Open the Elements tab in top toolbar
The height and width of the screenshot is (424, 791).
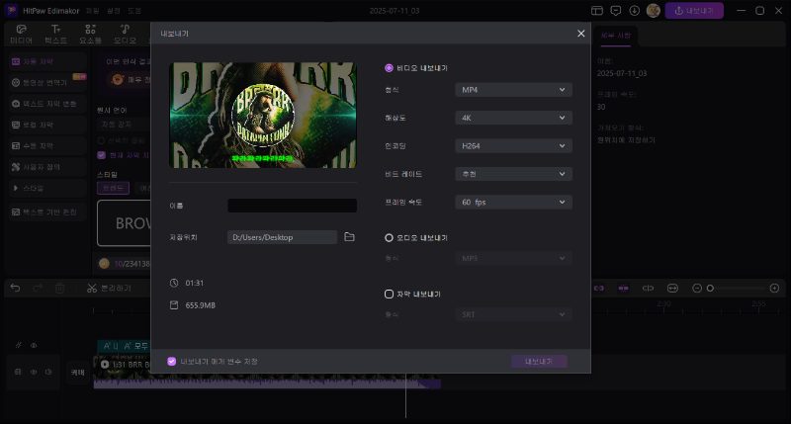90,35
